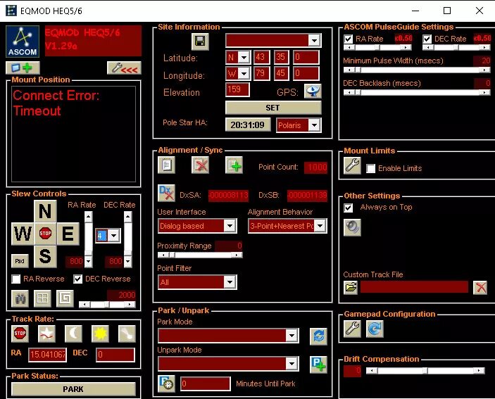495x399 pixels.
Task: Click Pole Star HA time display
Action: 248,125
